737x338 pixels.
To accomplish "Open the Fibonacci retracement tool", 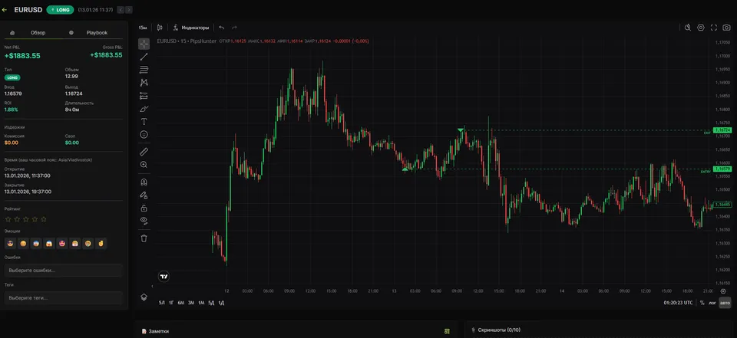I will (x=144, y=70).
